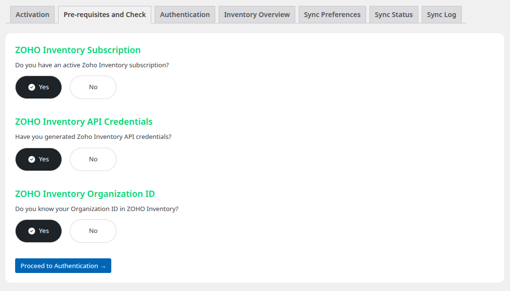This screenshot has width=510, height=291.
Task: Click the checkmark icon on subscription Yes button
Action: pos(31,87)
